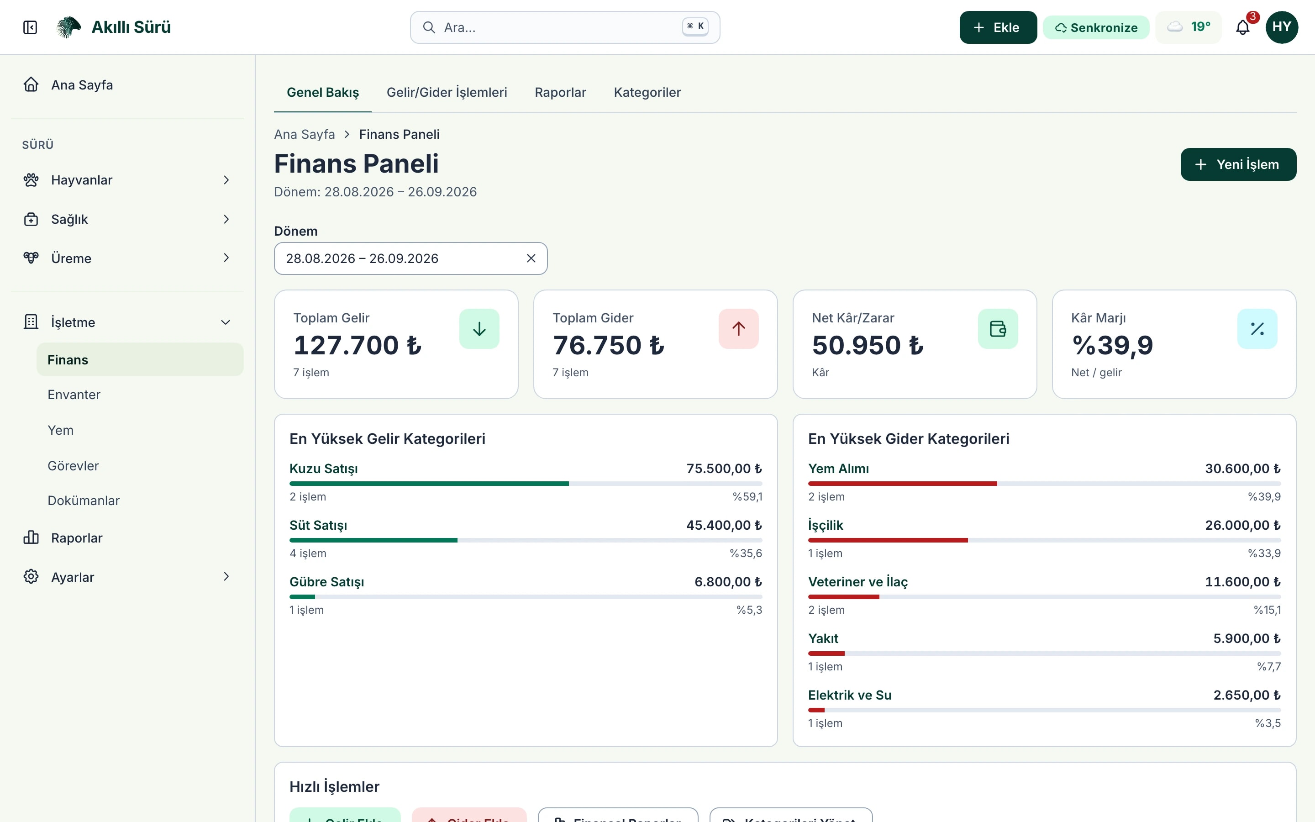Screen dimensions: 1315x822
Task: Open the HY user avatar menu
Action: tap(1281, 27)
